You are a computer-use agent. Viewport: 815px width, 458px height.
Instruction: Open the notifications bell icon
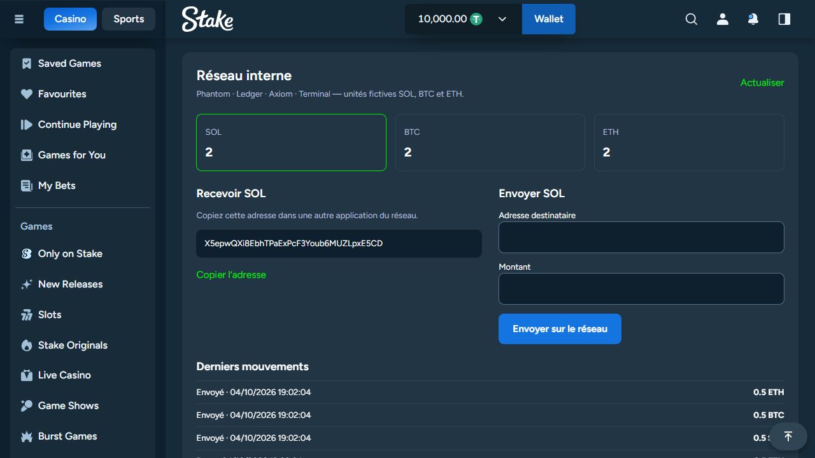tap(753, 19)
